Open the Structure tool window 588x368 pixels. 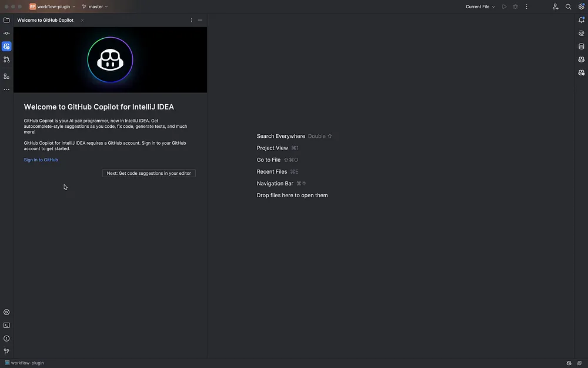pyautogui.click(x=6, y=76)
